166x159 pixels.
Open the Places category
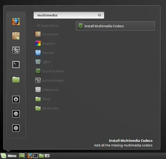pyautogui.click(x=43, y=99)
